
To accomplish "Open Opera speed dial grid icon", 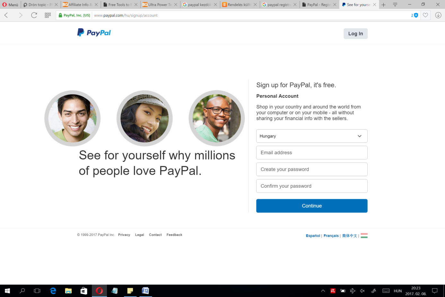I will pyautogui.click(x=48, y=15).
